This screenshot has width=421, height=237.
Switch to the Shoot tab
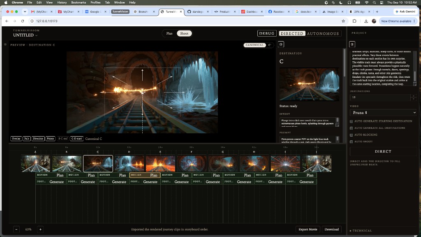[184, 34]
